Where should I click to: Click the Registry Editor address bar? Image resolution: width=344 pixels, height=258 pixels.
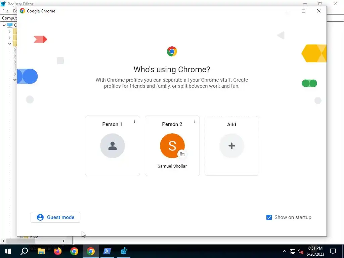click(x=9, y=18)
